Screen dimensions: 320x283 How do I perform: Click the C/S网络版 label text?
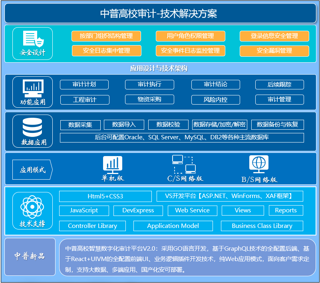tap(185, 178)
